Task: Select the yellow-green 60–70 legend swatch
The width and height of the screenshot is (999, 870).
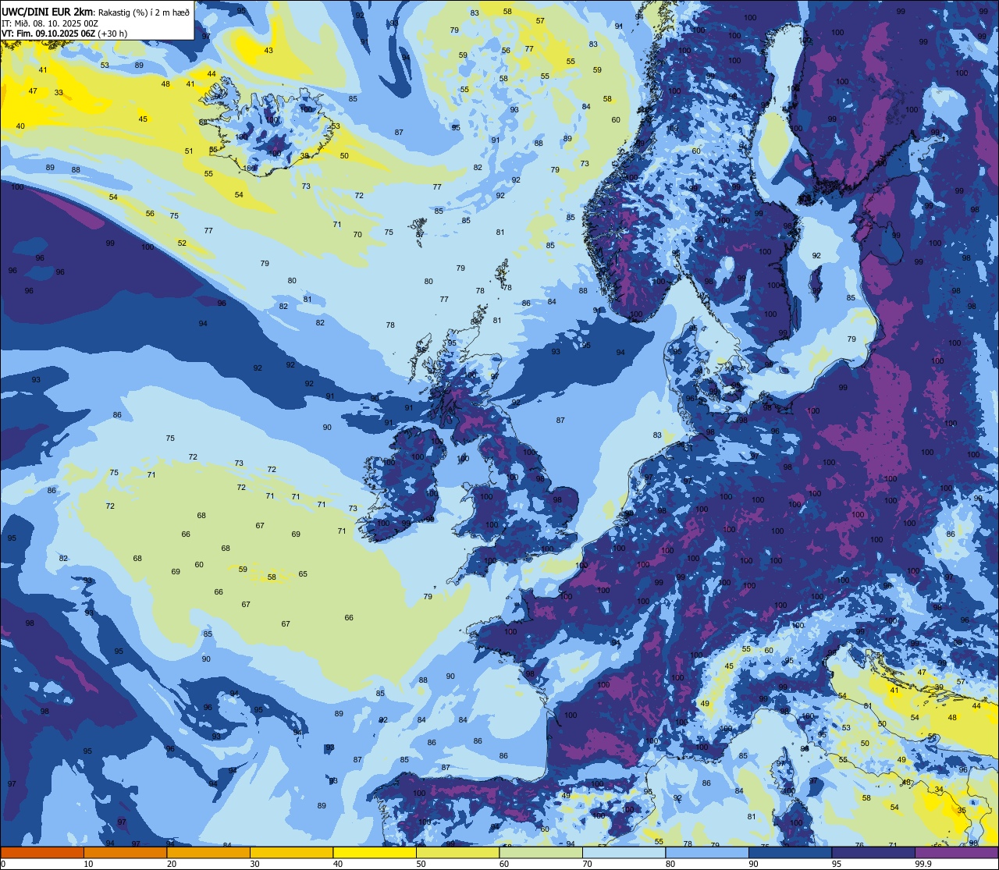Action: tap(541, 853)
